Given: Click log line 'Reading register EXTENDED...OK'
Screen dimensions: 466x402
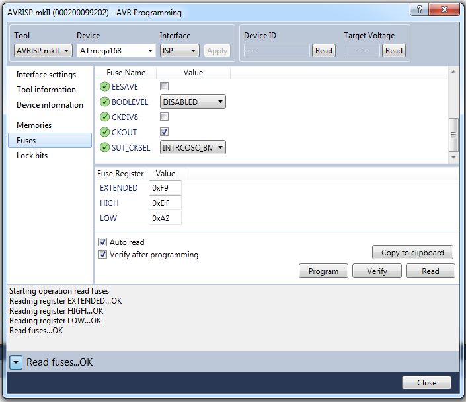Looking at the screenshot, I should [x=65, y=301].
